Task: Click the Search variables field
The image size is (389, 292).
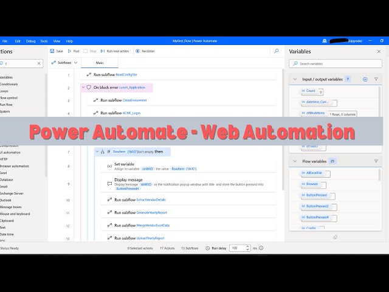Action: 336,63
